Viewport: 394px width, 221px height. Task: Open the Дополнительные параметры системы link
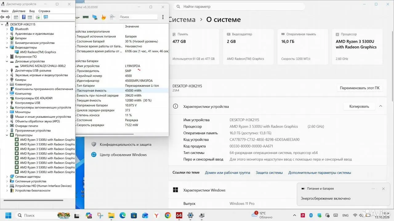[320, 173]
